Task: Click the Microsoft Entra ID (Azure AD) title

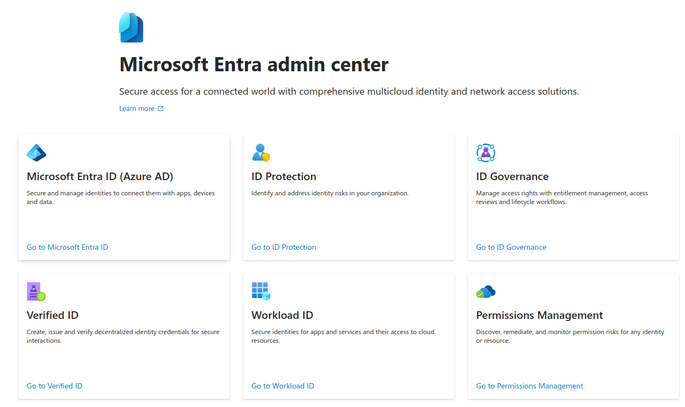Action: pyautogui.click(x=100, y=176)
